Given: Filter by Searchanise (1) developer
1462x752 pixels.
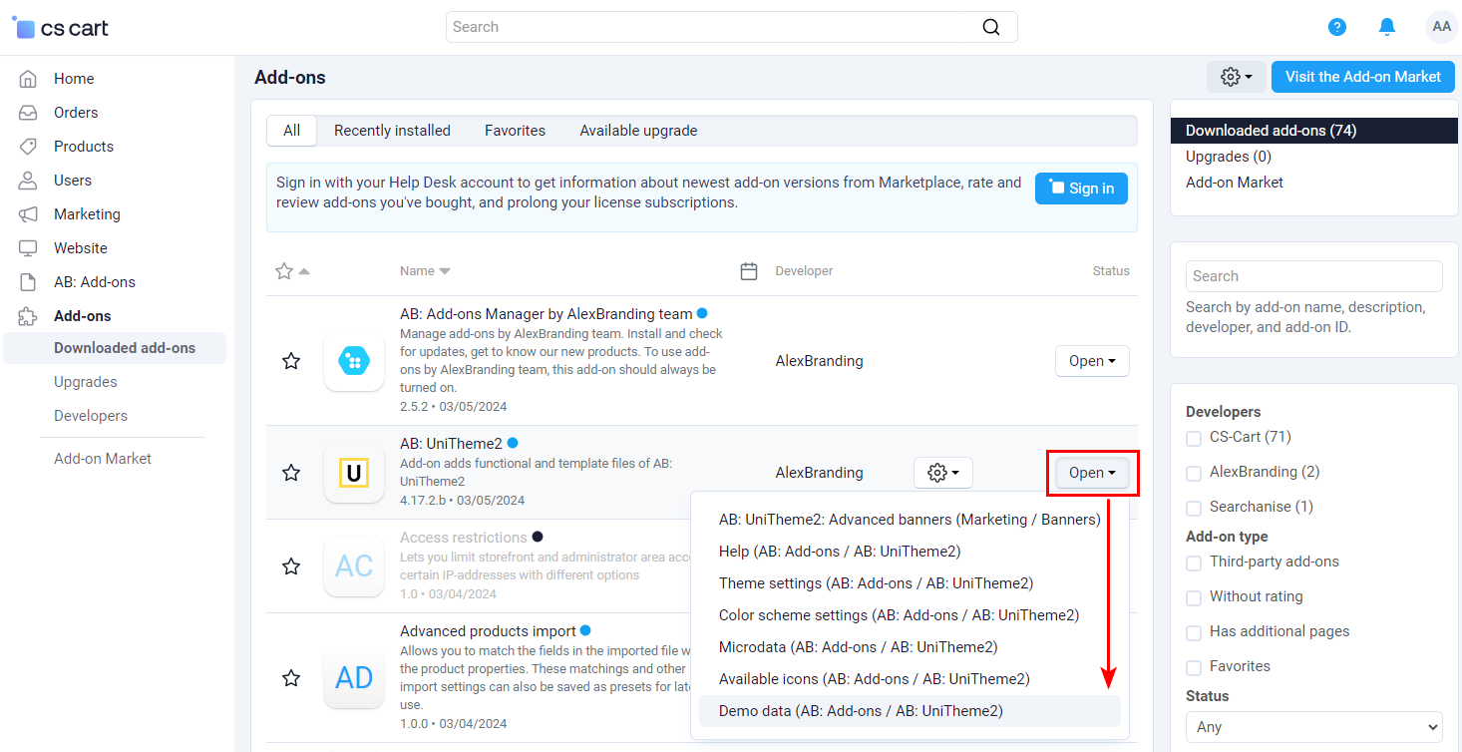Looking at the screenshot, I should (1194, 509).
